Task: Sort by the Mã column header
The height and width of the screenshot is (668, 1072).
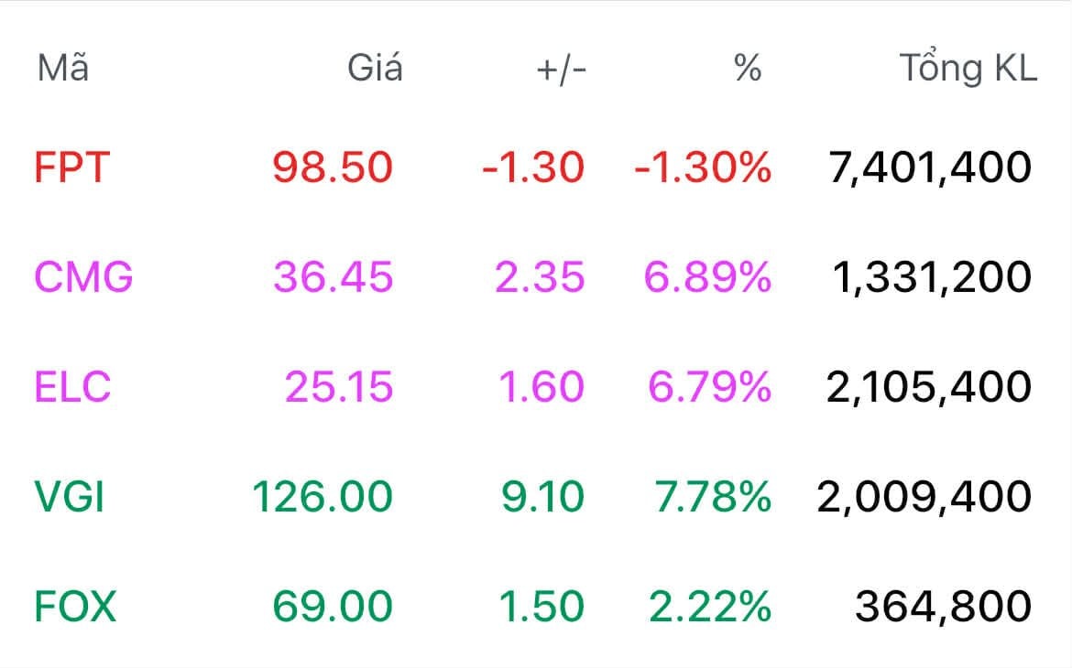Action: pyautogui.click(x=62, y=69)
